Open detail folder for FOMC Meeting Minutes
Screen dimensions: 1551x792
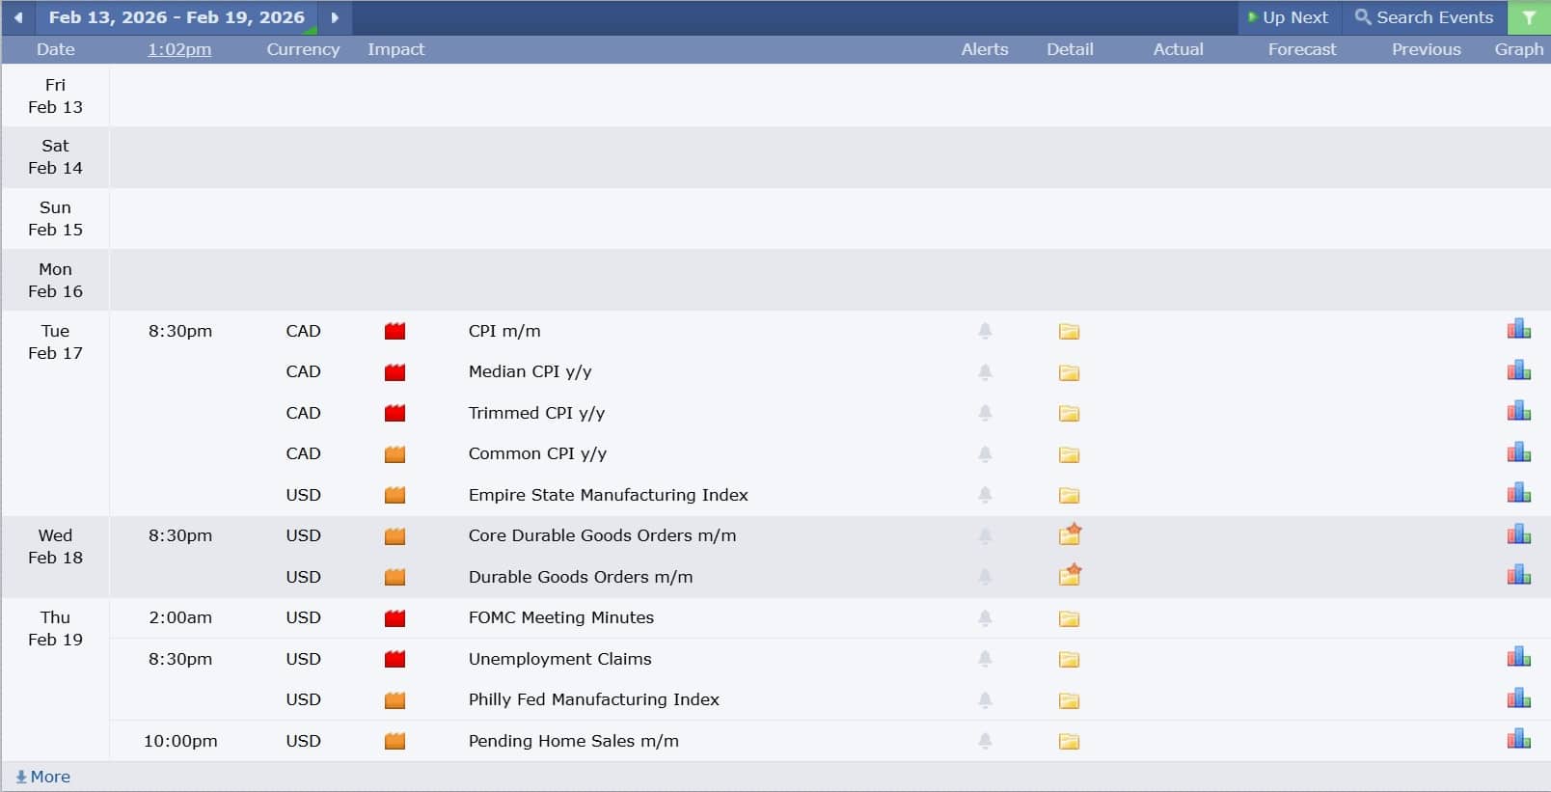[x=1069, y=618]
